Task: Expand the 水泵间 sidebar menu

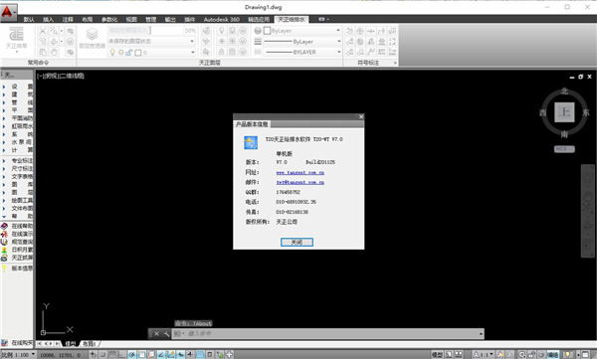Action: pos(17,142)
